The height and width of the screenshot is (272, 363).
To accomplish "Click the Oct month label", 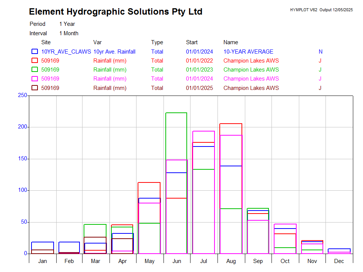I will click(285, 261).
